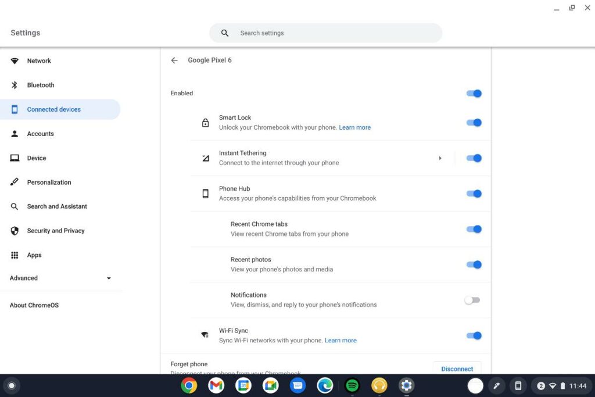Viewport: 595px width, 397px height.
Task: Click the Search settings field
Action: click(x=325, y=33)
